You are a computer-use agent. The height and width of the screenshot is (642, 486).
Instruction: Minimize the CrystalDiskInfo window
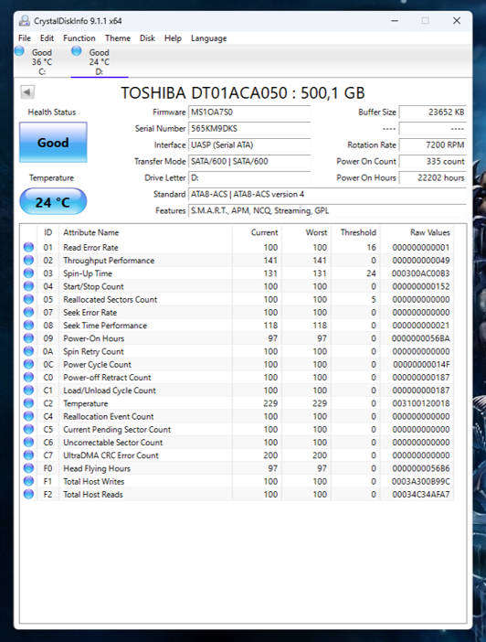tap(395, 20)
